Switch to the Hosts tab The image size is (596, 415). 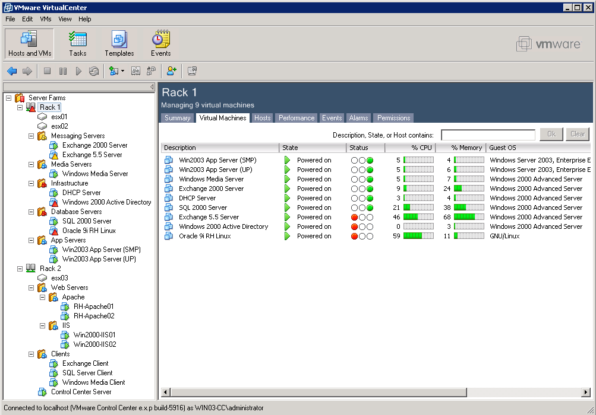click(x=262, y=118)
